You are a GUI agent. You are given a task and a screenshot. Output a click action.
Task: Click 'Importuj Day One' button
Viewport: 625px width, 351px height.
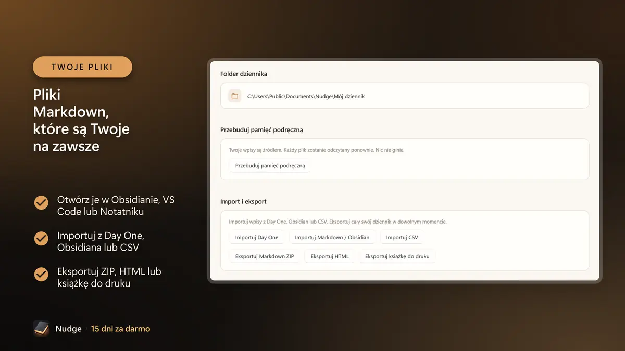pyautogui.click(x=257, y=237)
